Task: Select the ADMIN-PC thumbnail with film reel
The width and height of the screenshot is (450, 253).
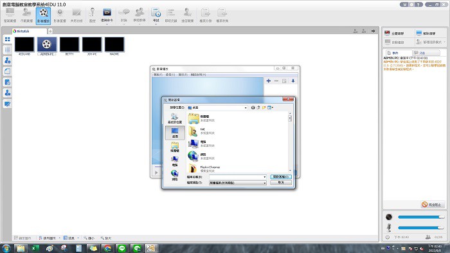Action: coord(47,46)
